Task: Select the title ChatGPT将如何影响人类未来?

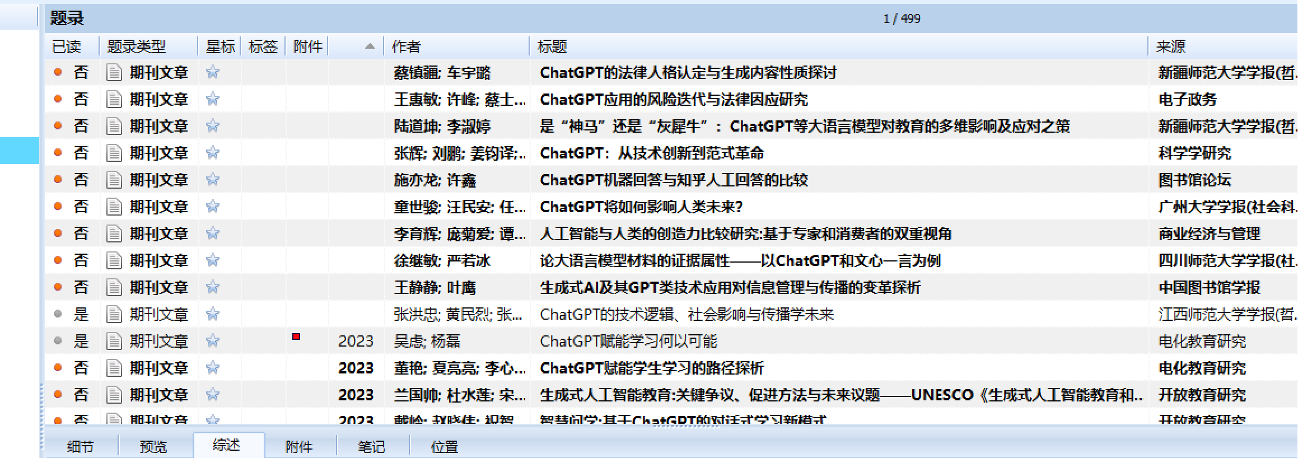Action: pos(641,207)
